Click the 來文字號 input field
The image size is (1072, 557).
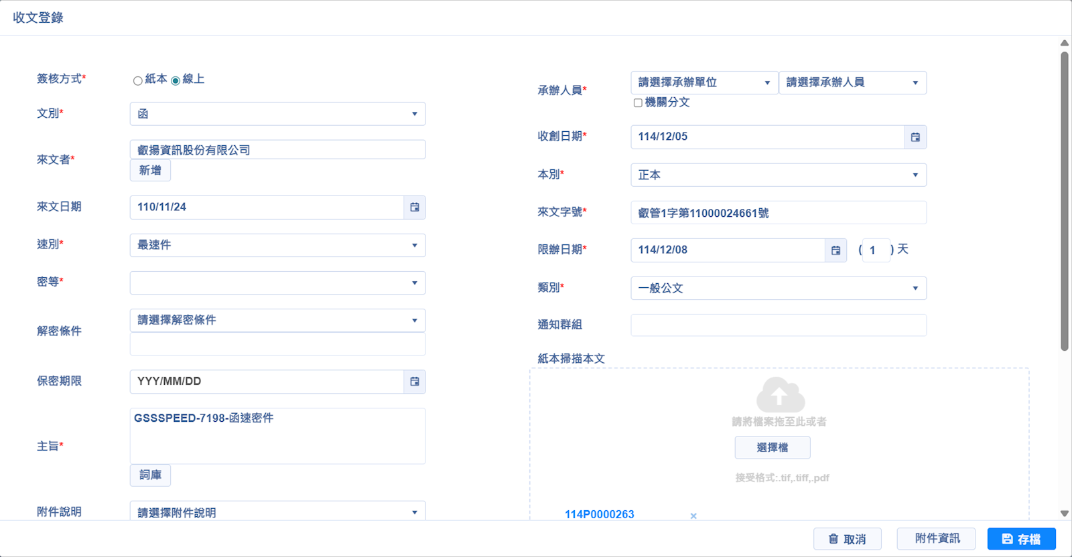tap(778, 213)
